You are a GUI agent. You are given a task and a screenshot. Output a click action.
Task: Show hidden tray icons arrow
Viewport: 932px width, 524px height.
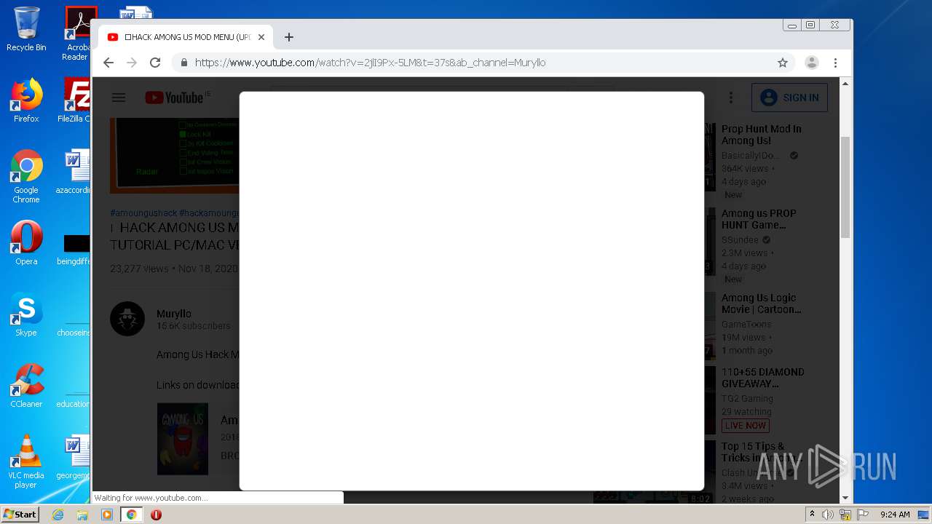(813, 515)
